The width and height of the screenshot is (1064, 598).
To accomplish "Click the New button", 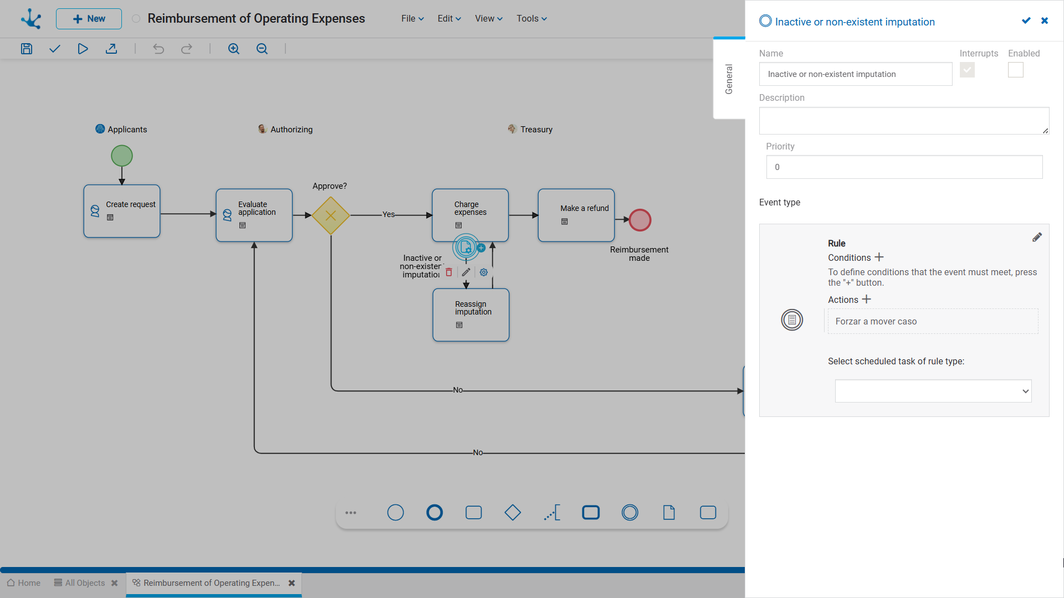I will 89,19.
